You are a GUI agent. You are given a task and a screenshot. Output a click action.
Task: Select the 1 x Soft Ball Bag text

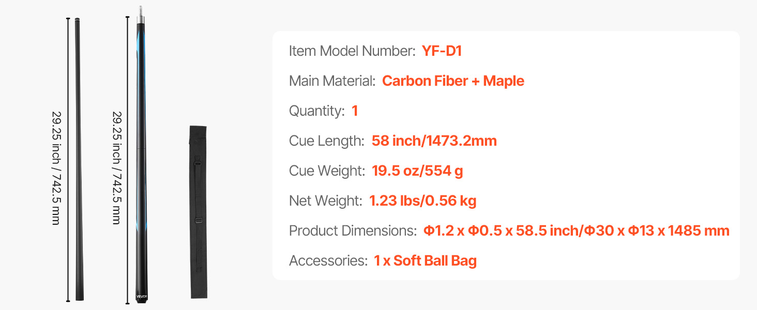425,260
